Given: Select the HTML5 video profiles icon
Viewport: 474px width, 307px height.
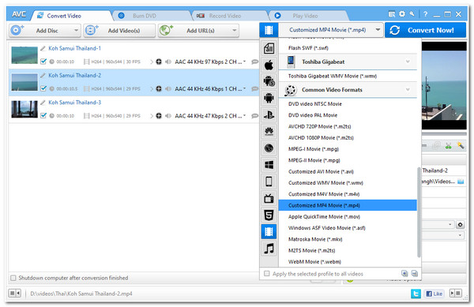Looking at the screenshot, I should coord(269,215).
